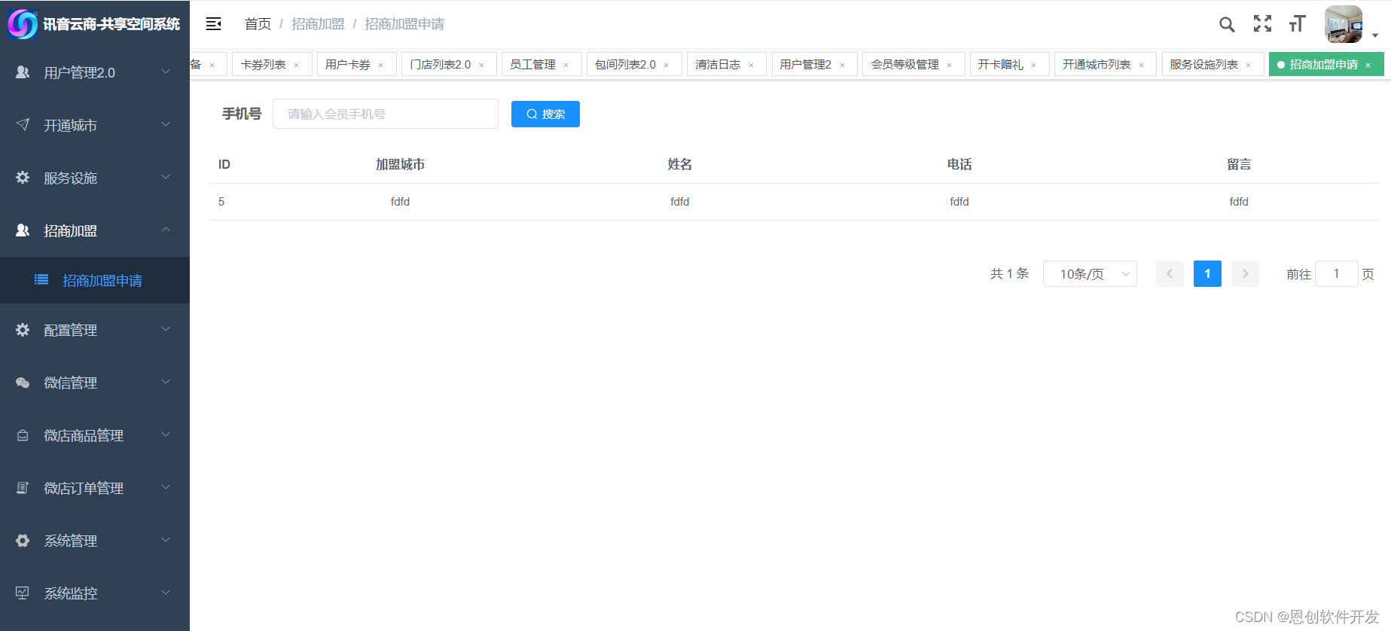Click the 加盟城市 column header

pos(400,164)
